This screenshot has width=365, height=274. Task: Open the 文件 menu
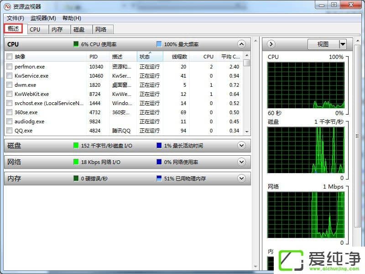[x=14, y=18]
